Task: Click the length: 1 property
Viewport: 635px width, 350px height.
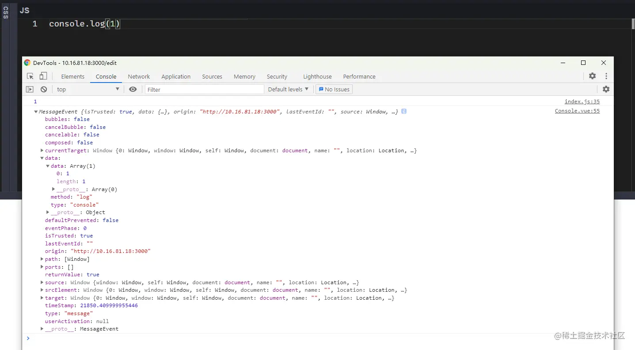Action: click(x=71, y=181)
